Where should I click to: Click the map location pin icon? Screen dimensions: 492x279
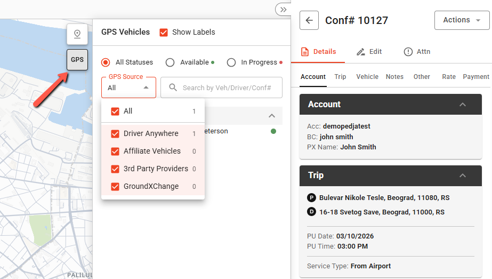77,34
